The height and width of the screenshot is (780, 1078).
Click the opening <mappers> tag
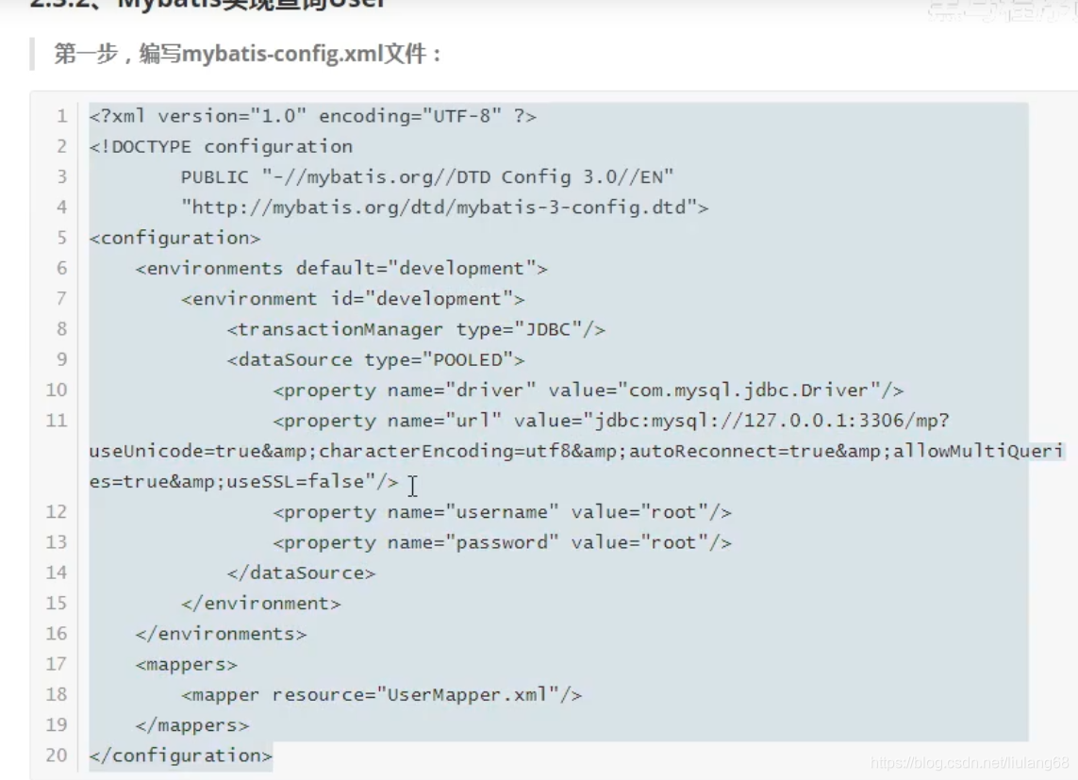pyautogui.click(x=187, y=664)
